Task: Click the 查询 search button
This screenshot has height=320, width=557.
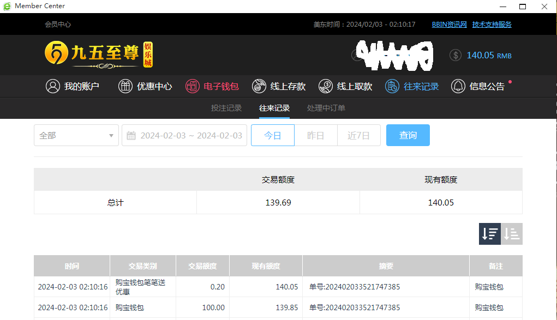Action: [x=408, y=135]
